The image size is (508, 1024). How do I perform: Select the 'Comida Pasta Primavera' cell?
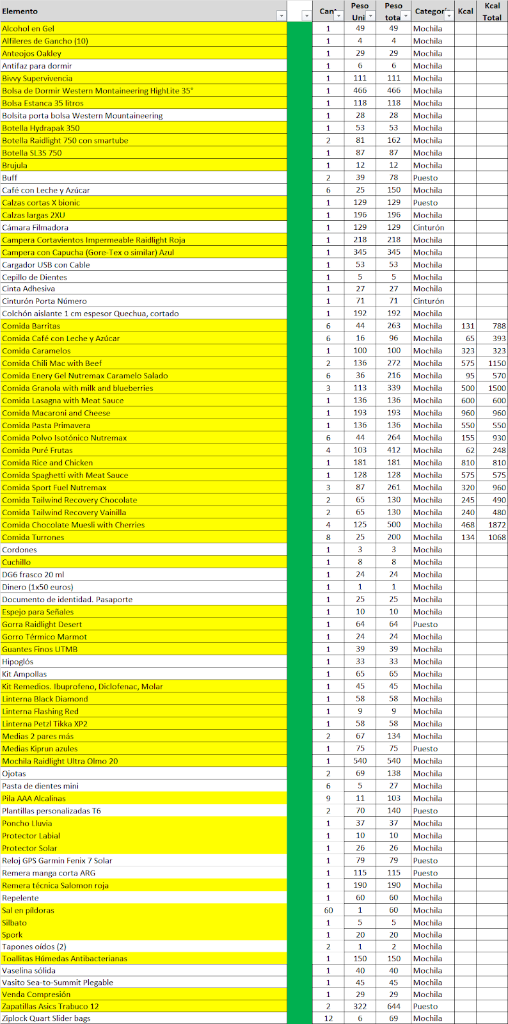point(143,425)
